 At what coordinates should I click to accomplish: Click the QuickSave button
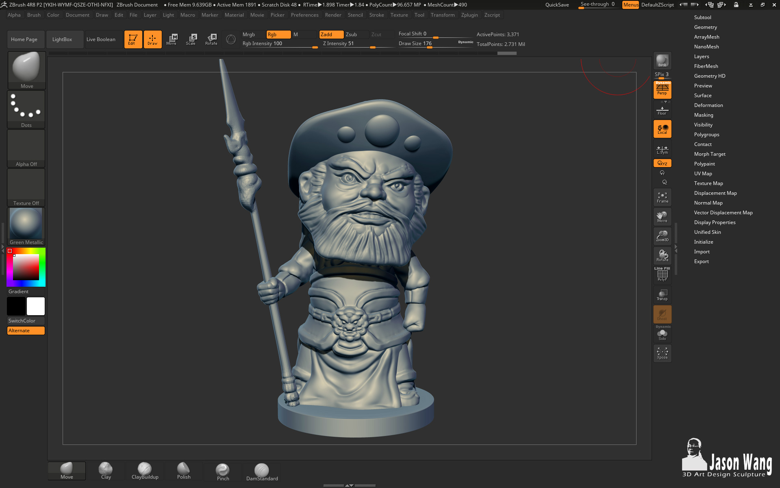point(557,5)
